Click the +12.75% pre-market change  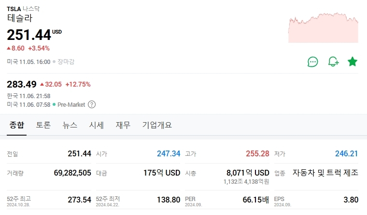click(78, 84)
